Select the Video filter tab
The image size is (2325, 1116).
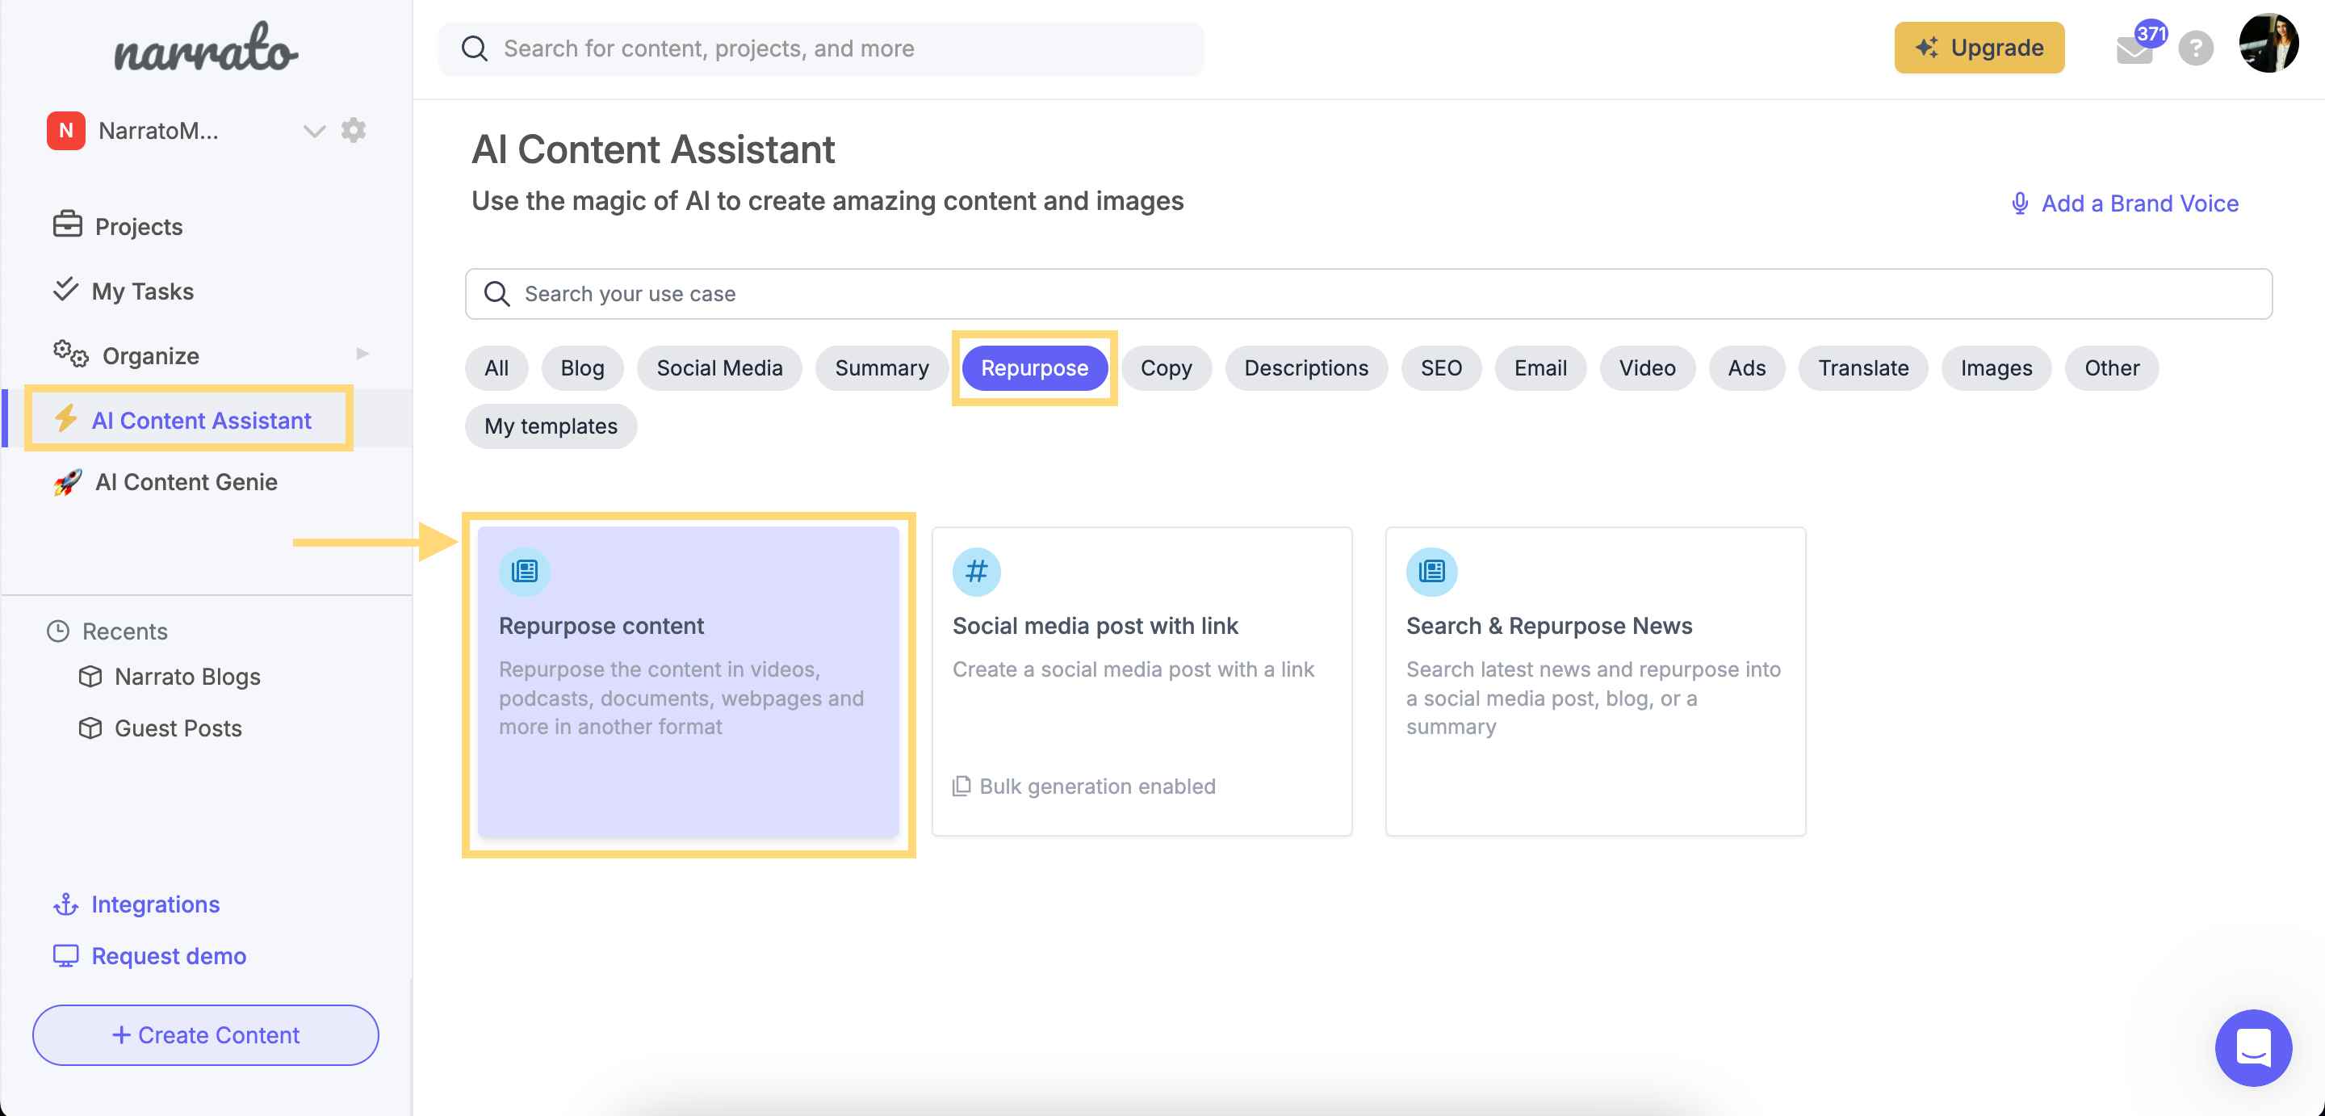[x=1646, y=367]
